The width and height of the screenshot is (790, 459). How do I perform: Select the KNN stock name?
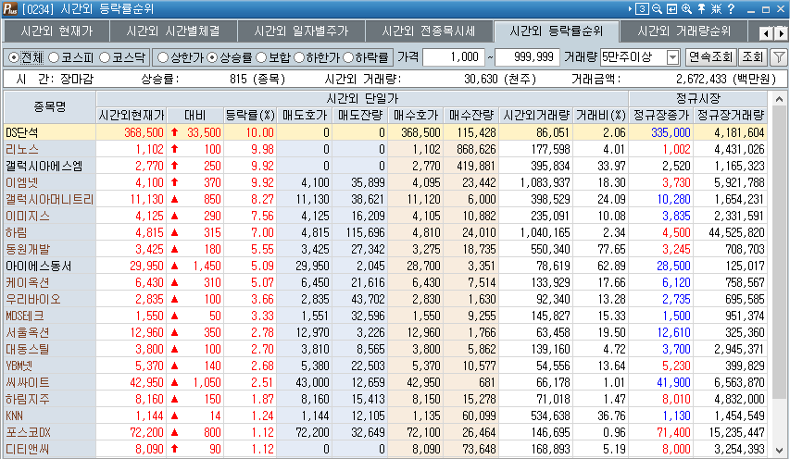point(14,416)
